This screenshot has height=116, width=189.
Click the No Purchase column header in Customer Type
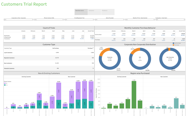click(x=55, y=48)
